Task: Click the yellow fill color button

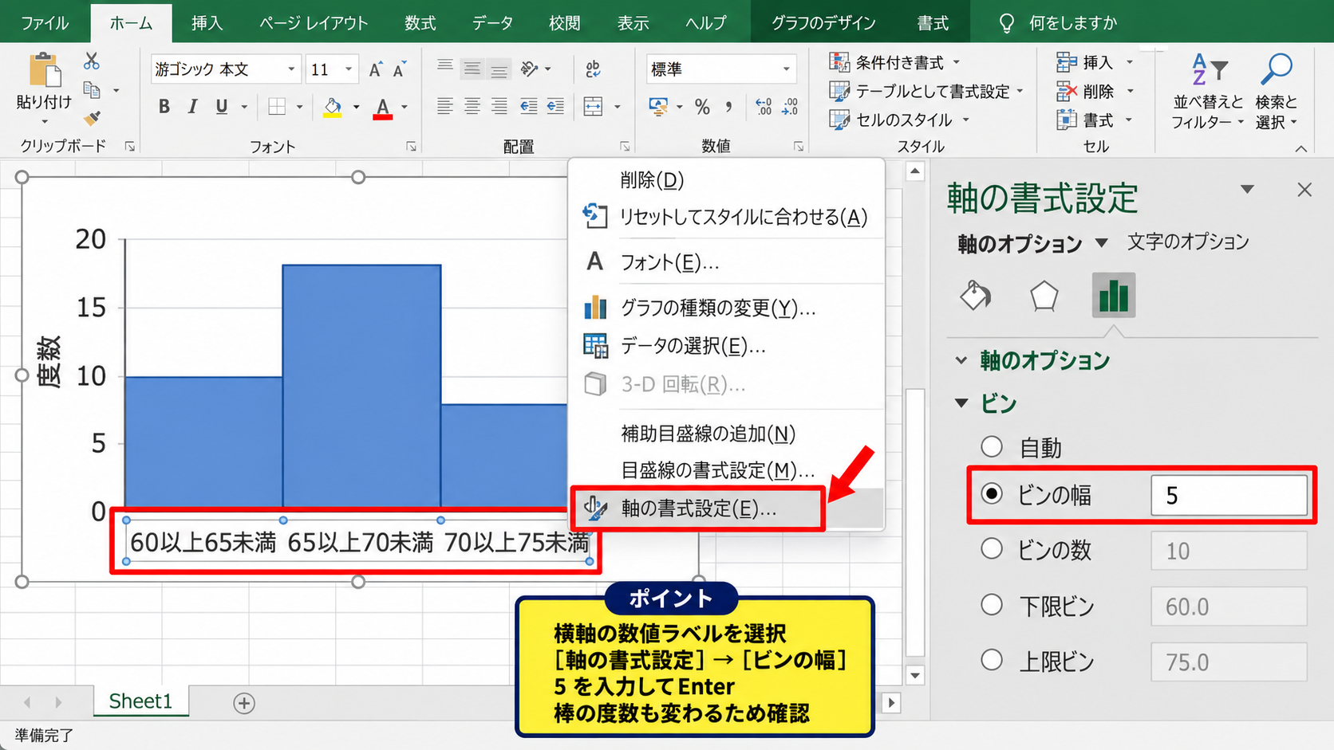Action: (333, 107)
